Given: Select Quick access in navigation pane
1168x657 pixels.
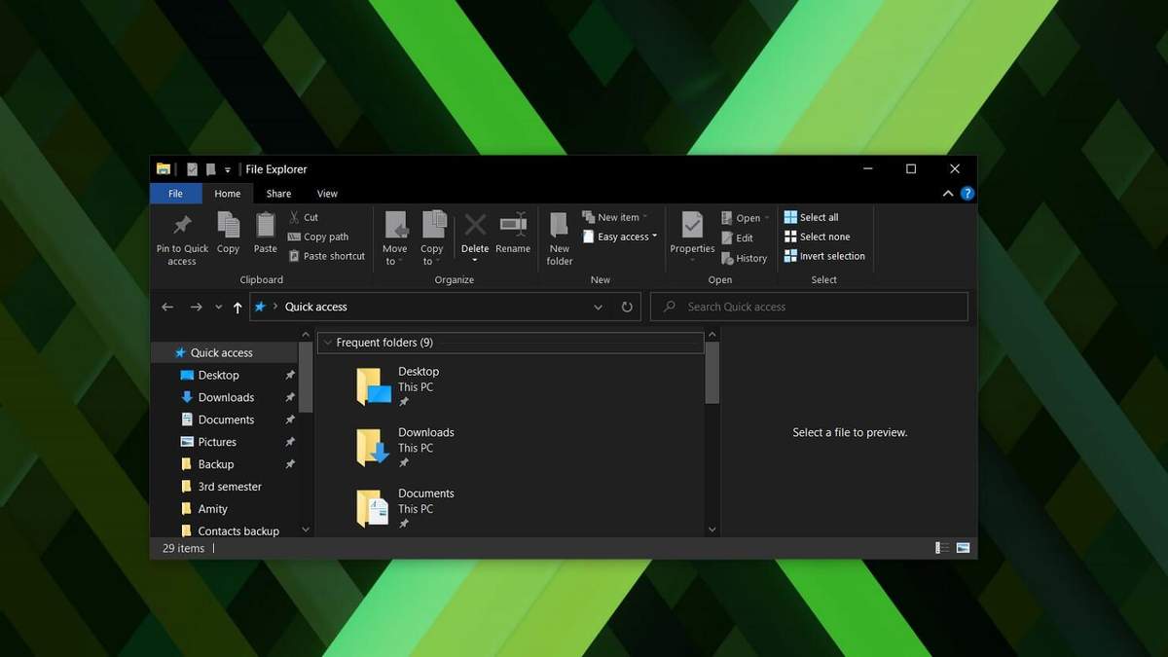Looking at the screenshot, I should [221, 353].
